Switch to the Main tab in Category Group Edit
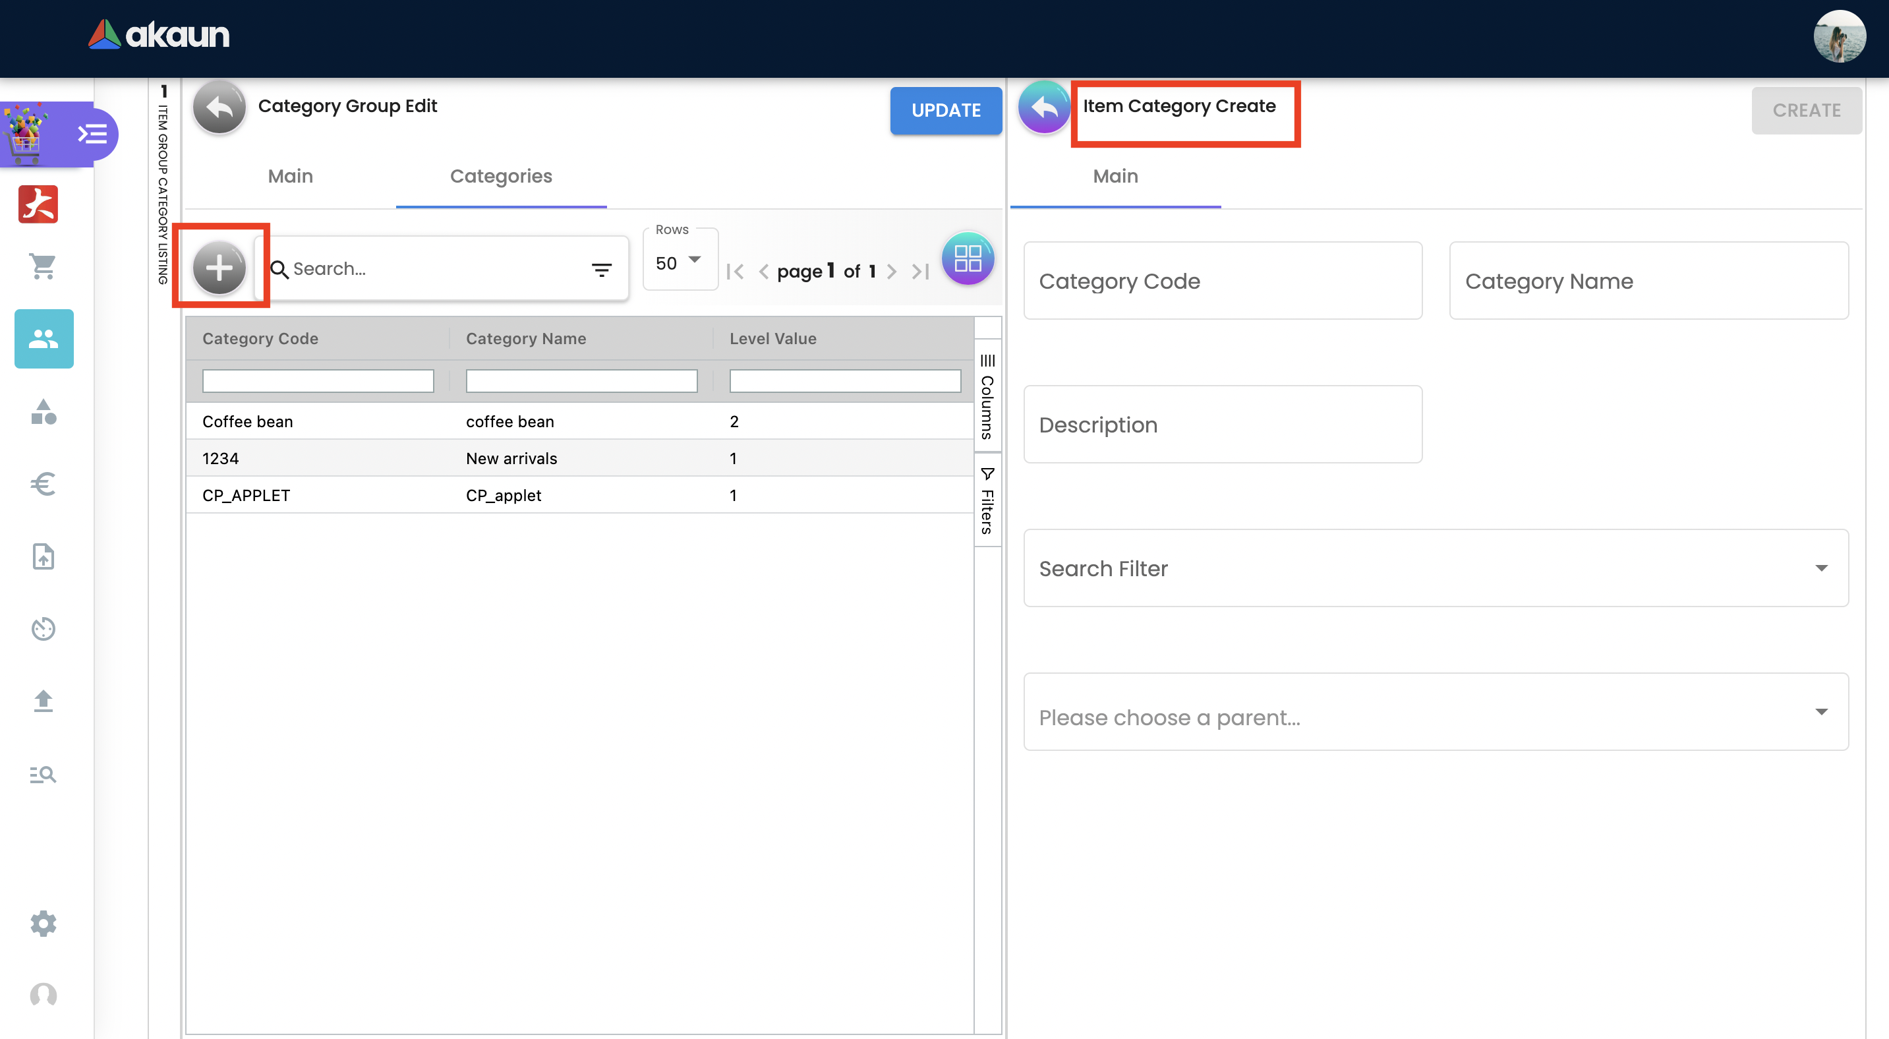The height and width of the screenshot is (1039, 1889). [x=291, y=176]
